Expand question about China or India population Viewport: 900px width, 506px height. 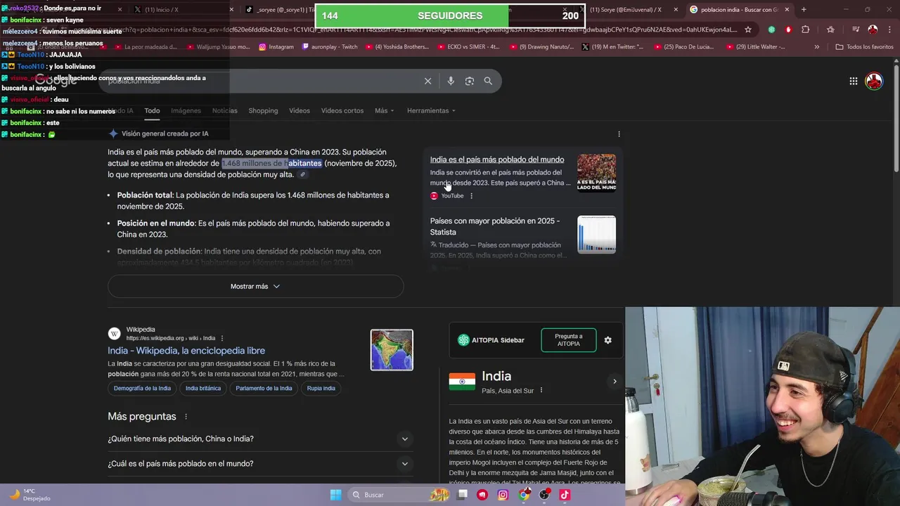point(260,439)
